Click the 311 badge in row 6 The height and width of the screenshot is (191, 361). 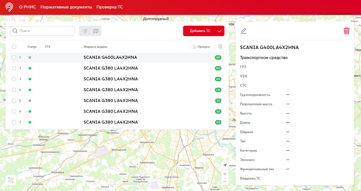coord(218,111)
